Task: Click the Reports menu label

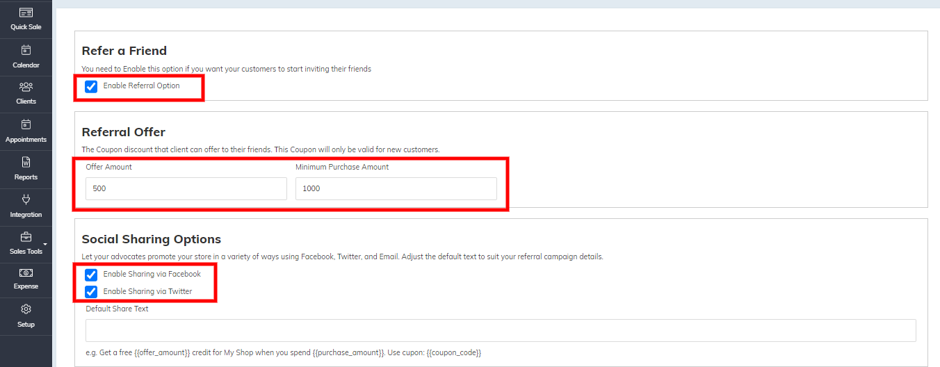Action: pyautogui.click(x=26, y=177)
